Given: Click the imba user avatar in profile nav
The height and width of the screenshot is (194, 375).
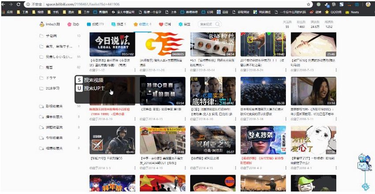Looking at the screenshot, I should tap(42, 24).
